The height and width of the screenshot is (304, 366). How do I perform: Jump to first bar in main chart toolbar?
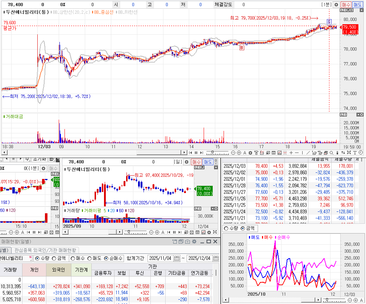[x=190, y=153]
